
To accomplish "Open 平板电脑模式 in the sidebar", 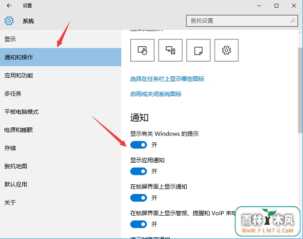I will pyautogui.click(x=61, y=112).
